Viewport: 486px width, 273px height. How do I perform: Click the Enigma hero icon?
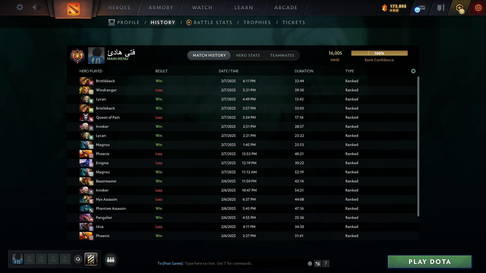pyautogui.click(x=86, y=163)
